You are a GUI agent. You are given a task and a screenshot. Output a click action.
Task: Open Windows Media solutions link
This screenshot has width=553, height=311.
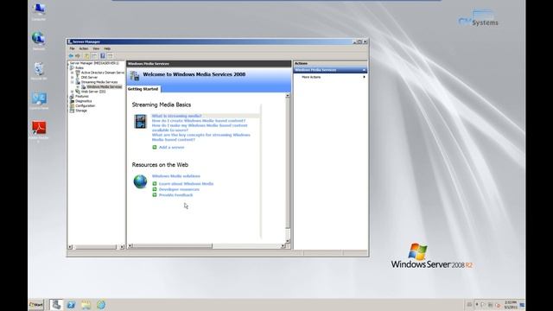176,176
